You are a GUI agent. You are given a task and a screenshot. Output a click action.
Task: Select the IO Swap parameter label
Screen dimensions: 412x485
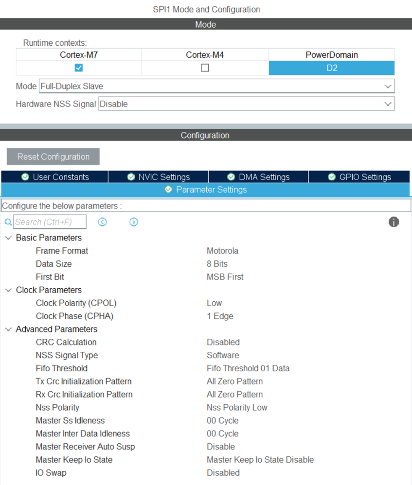(51, 473)
